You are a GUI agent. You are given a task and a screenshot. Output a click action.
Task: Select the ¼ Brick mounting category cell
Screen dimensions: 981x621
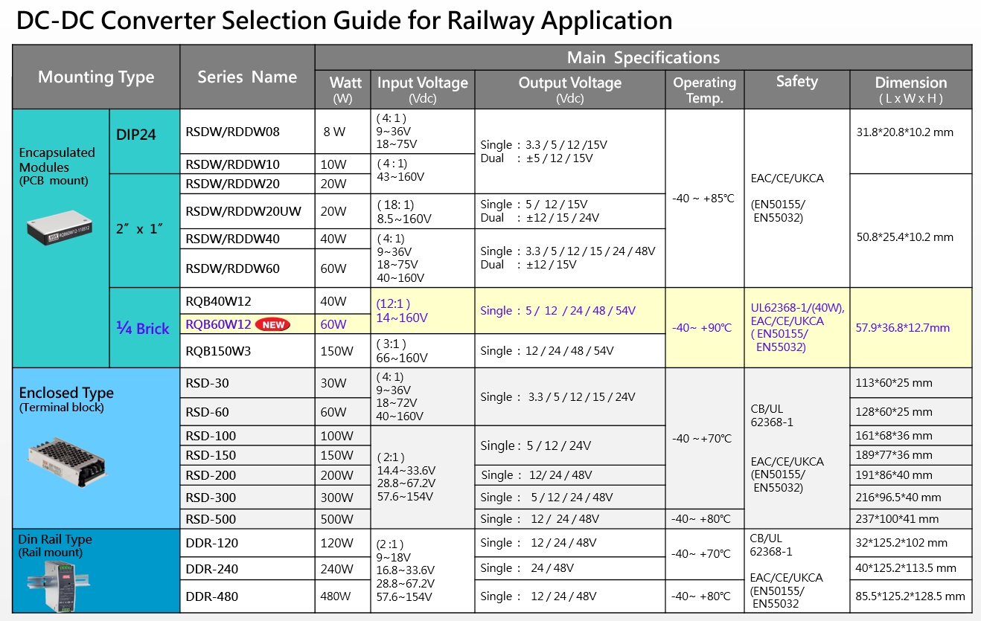point(144,328)
